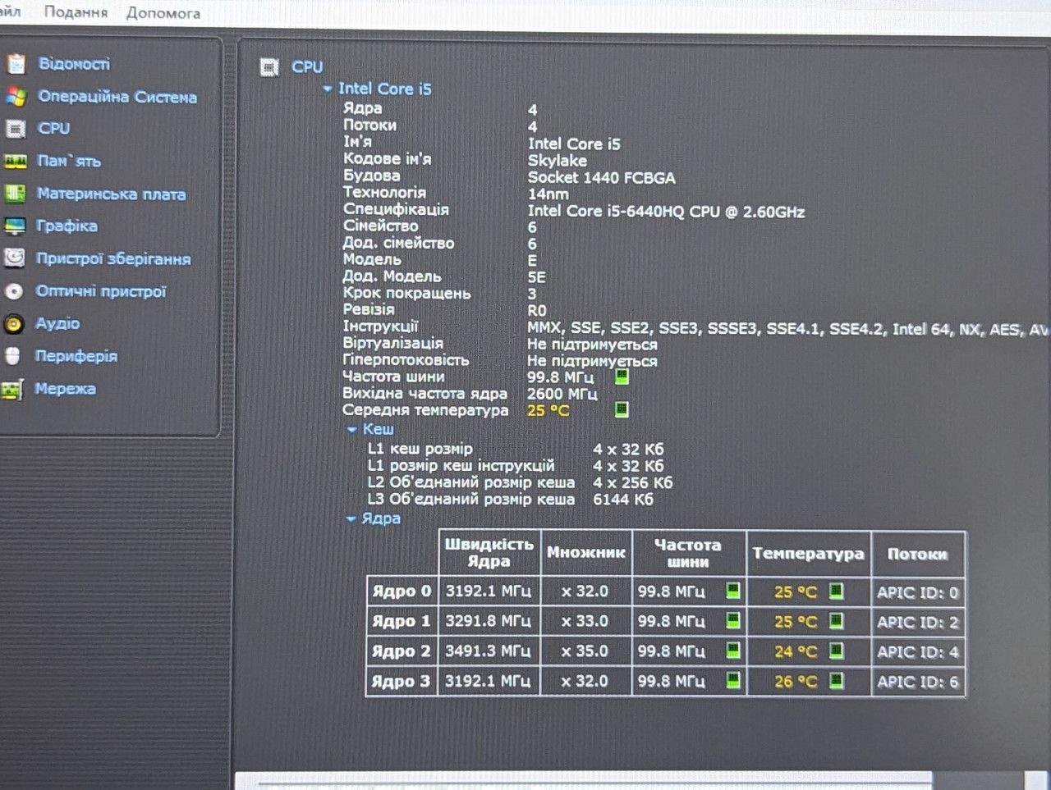Open the Оптичні пристрої section
Screen dimensions: 1051x790
101,291
